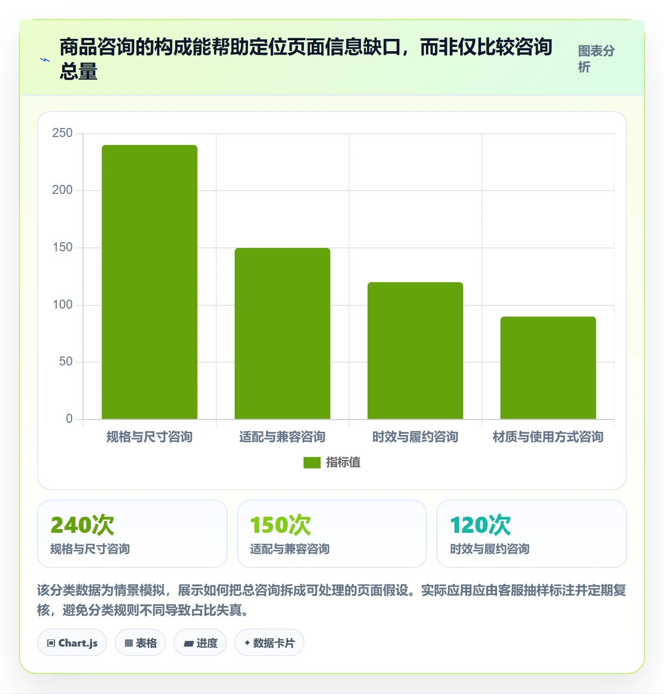Click the diamond icon in the 数据卡片 chip
The image size is (664, 694).
pyautogui.click(x=247, y=643)
